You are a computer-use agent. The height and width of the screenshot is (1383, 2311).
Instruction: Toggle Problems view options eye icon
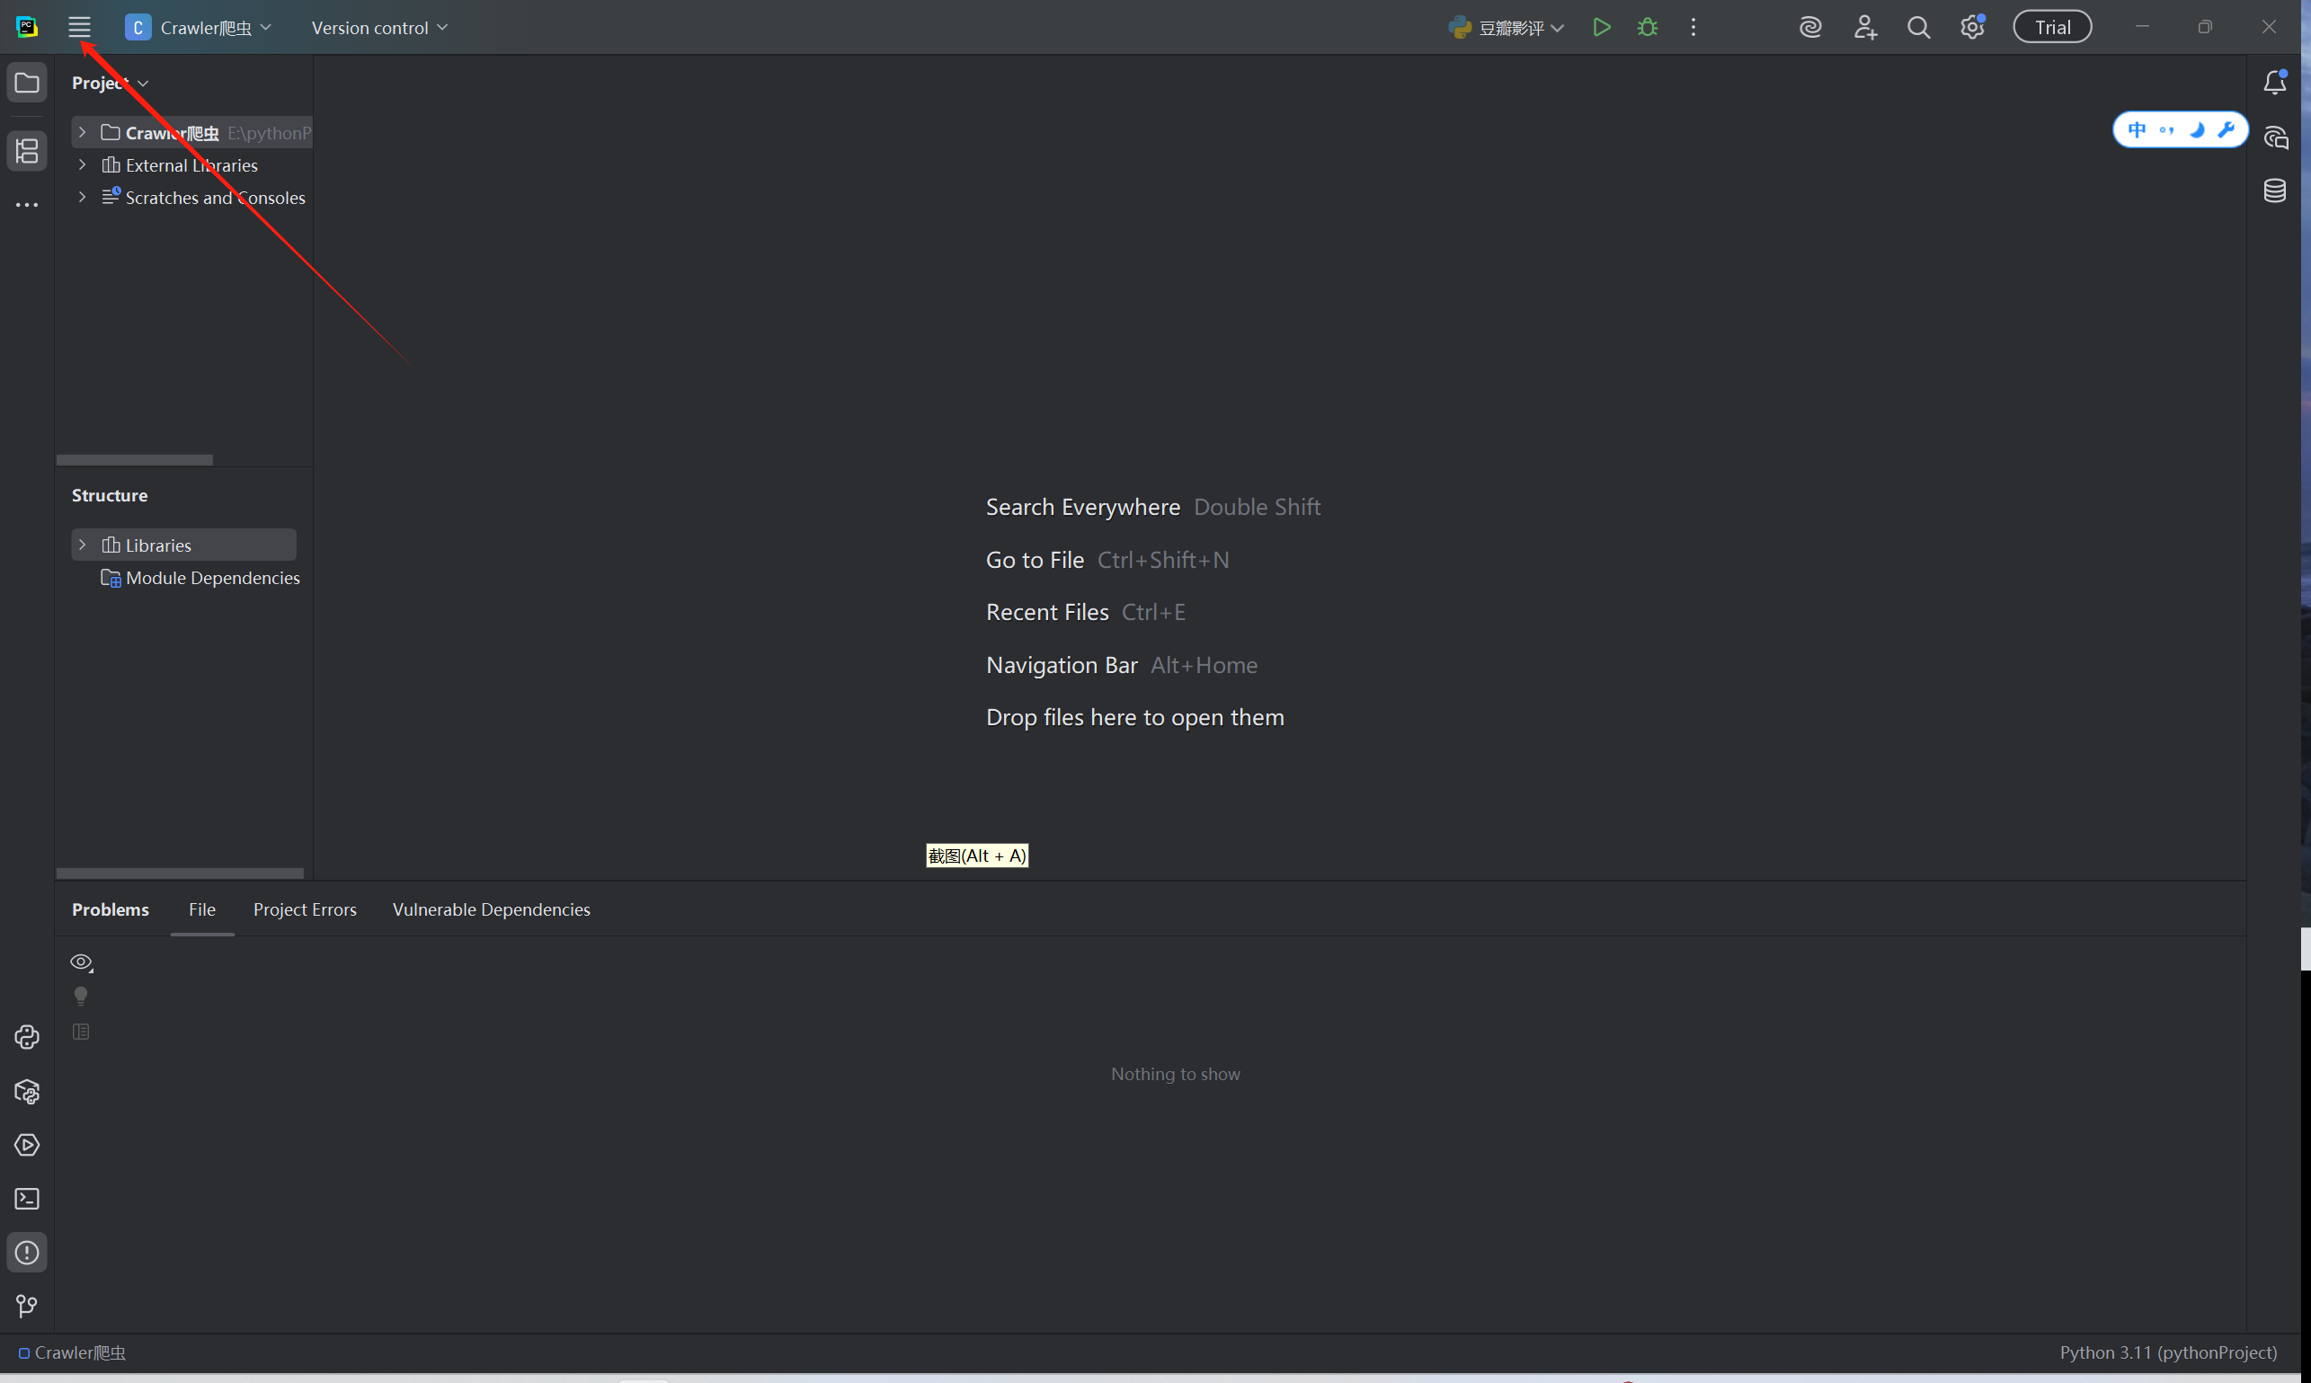tap(81, 962)
